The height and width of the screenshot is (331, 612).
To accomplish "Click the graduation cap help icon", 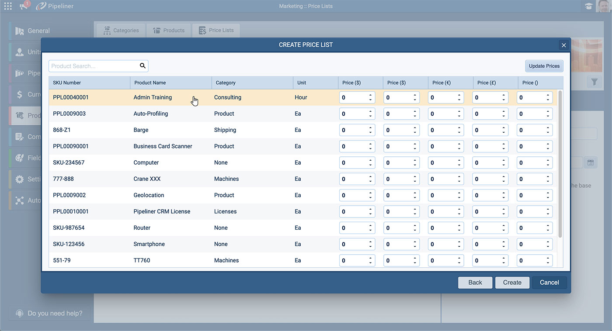I will [589, 6].
